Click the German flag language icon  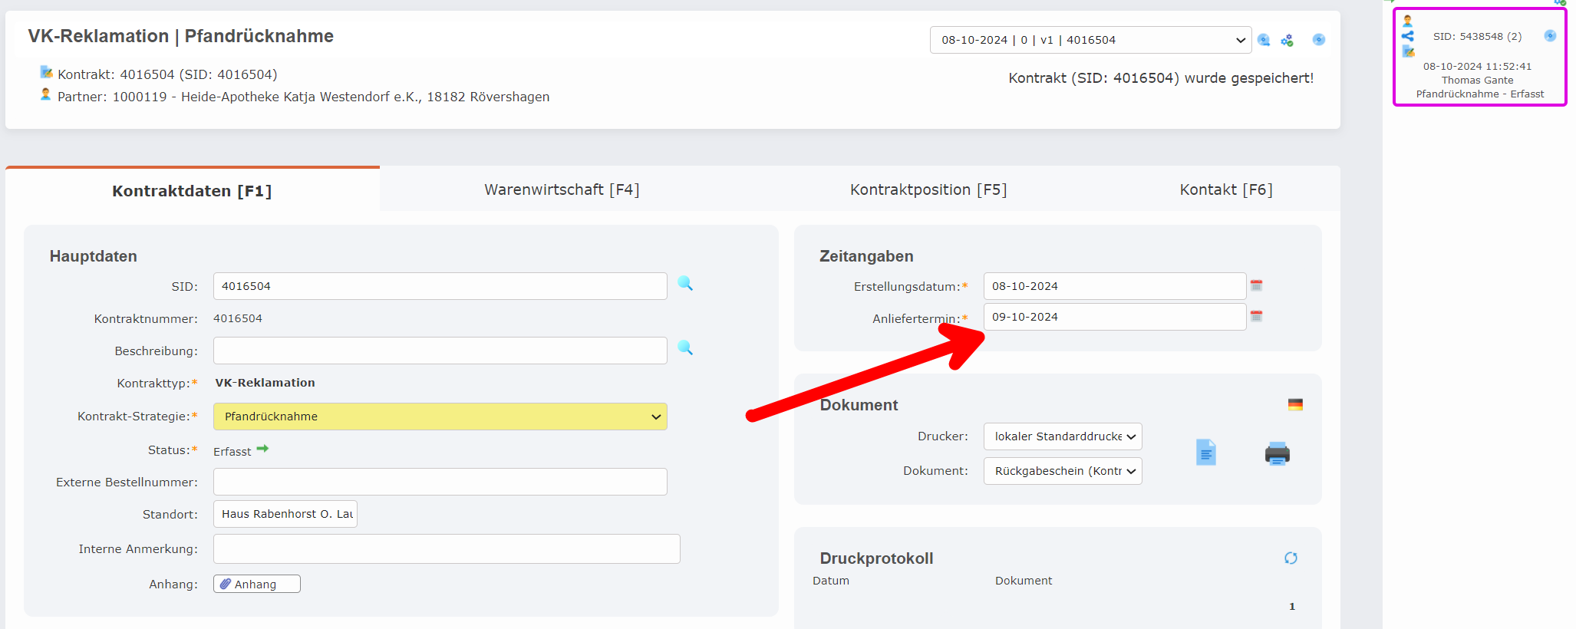pyautogui.click(x=1295, y=405)
